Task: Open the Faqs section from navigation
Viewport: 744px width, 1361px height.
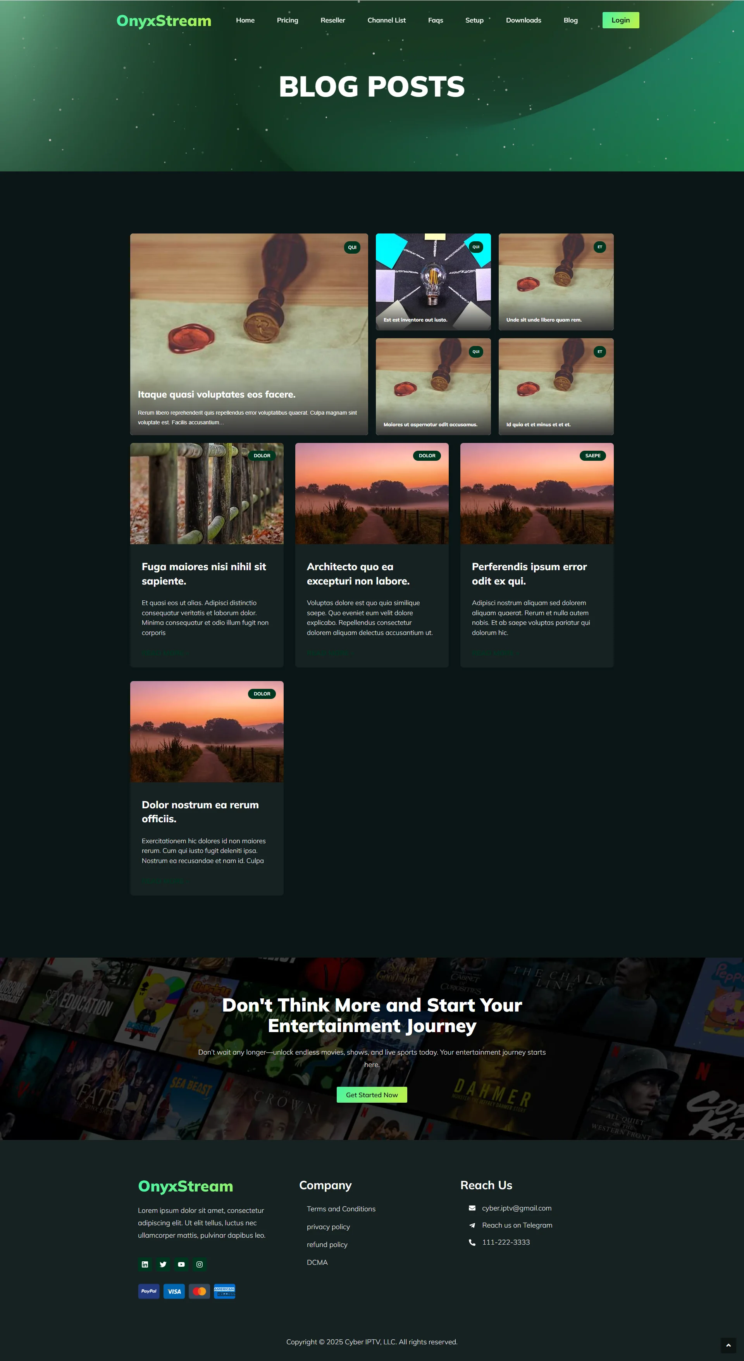Action: point(436,20)
